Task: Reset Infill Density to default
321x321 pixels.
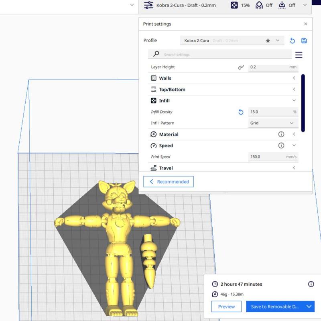Action: [x=241, y=112]
